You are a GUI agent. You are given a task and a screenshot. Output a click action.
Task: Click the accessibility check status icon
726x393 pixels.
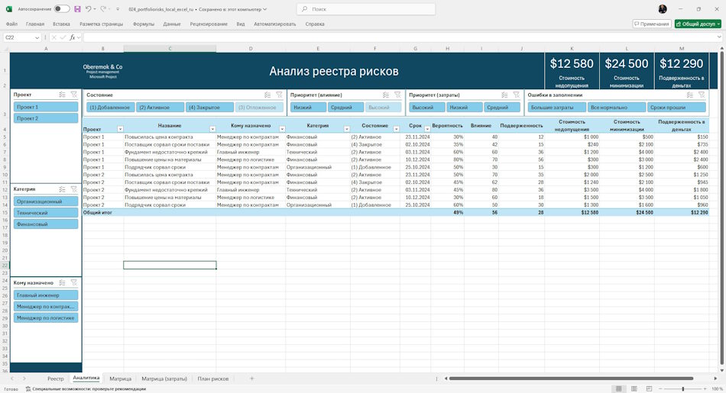pyautogui.click(x=28, y=389)
